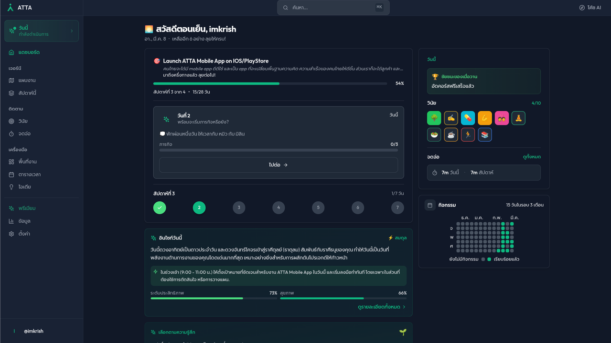Click the compass icon beside โค้ช AI
The width and height of the screenshot is (611, 343).
[582, 8]
